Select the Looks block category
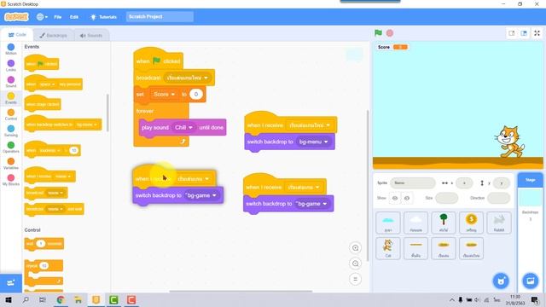Viewport: 546px width, 307px height. point(11,66)
